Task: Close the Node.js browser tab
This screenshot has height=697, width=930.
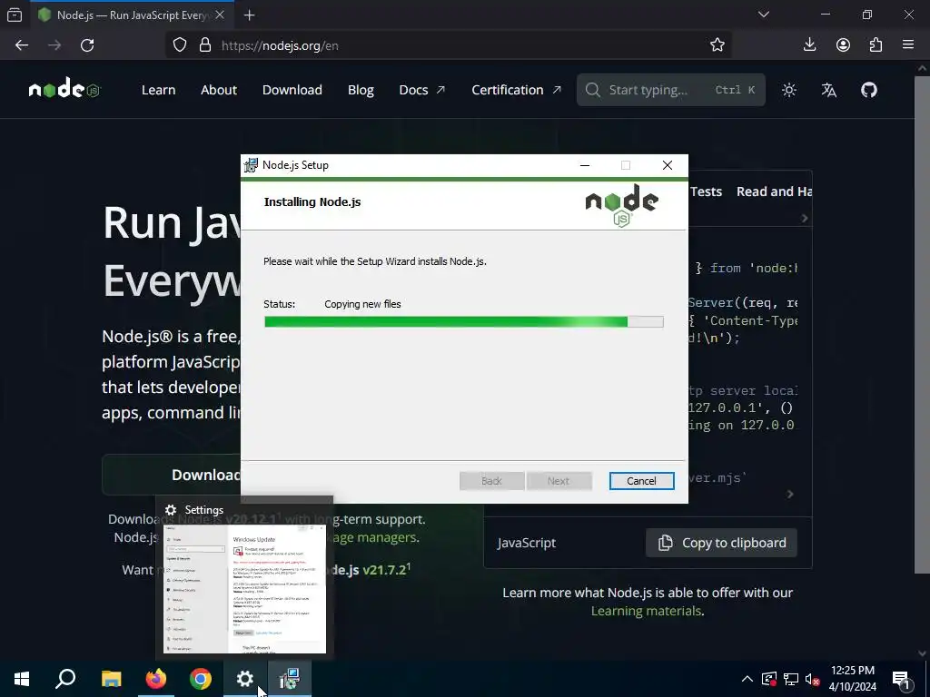Action: (x=220, y=15)
